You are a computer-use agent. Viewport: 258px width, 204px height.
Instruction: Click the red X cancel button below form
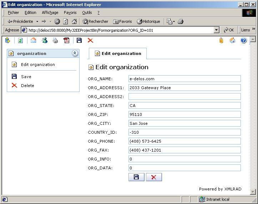click(154, 177)
